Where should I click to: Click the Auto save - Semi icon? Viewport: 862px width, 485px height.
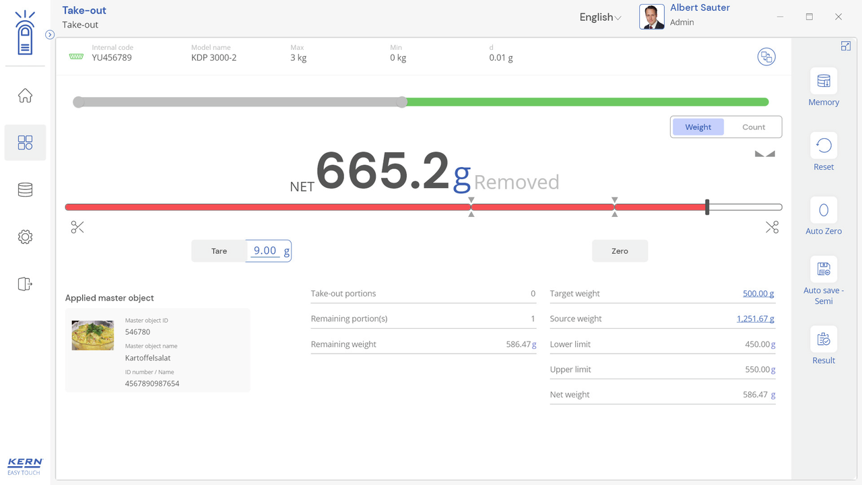click(x=823, y=270)
